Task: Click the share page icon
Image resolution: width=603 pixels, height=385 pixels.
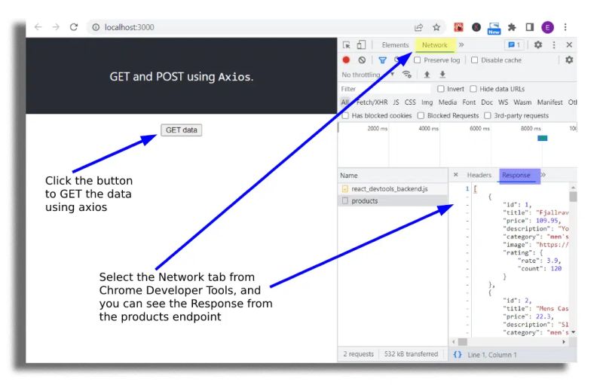Action: click(418, 27)
